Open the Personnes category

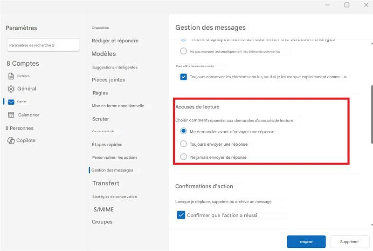20,128
